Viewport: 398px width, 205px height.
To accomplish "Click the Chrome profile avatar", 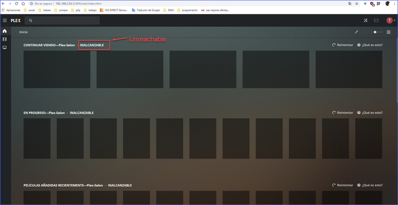I will click(x=387, y=4).
